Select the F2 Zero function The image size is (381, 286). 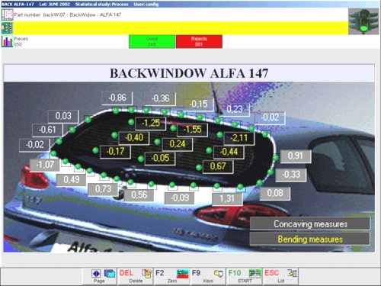point(172,276)
